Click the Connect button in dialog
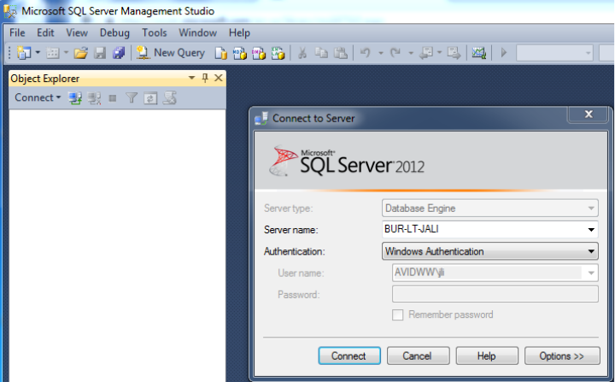Screen dimensions: 615x382 coord(349,356)
